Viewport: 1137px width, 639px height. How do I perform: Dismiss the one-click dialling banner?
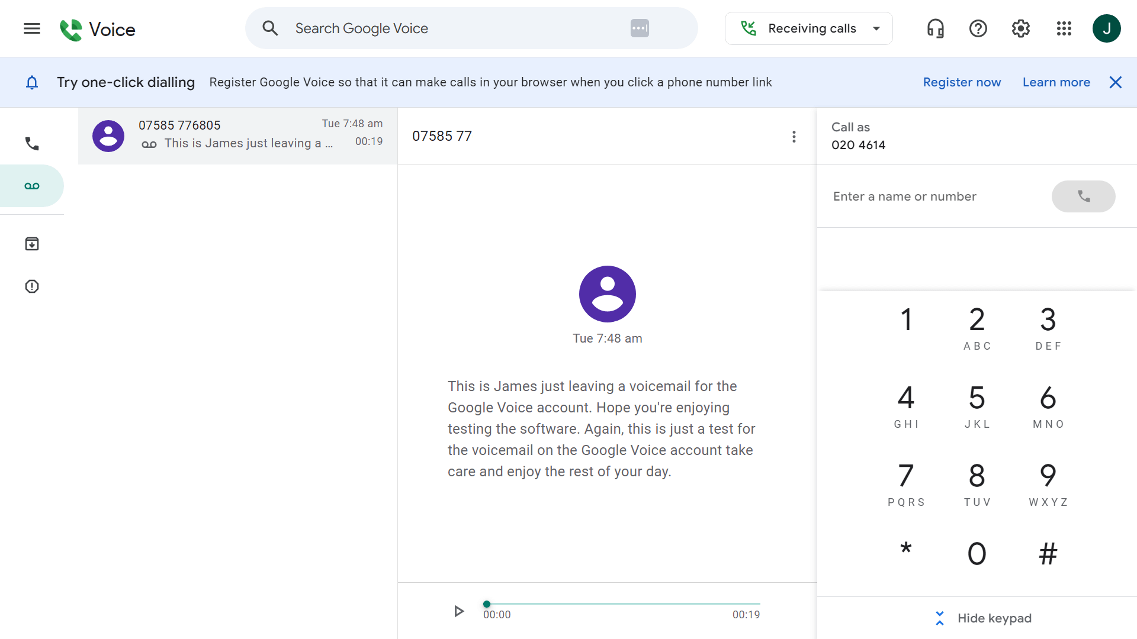[x=1116, y=82]
